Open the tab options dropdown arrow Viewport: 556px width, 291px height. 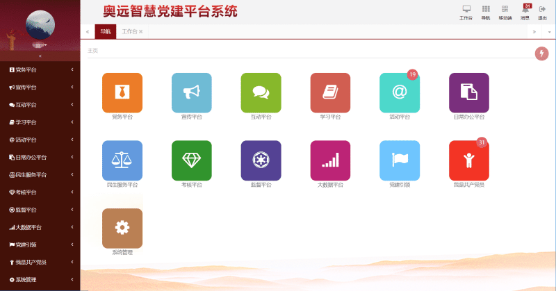548,32
